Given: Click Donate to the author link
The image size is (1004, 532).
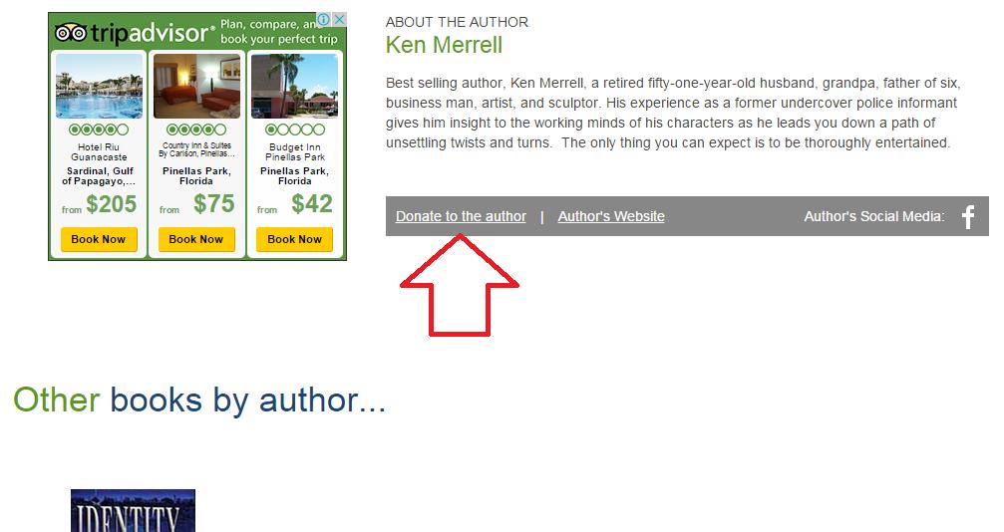Looking at the screenshot, I should point(461,216).
